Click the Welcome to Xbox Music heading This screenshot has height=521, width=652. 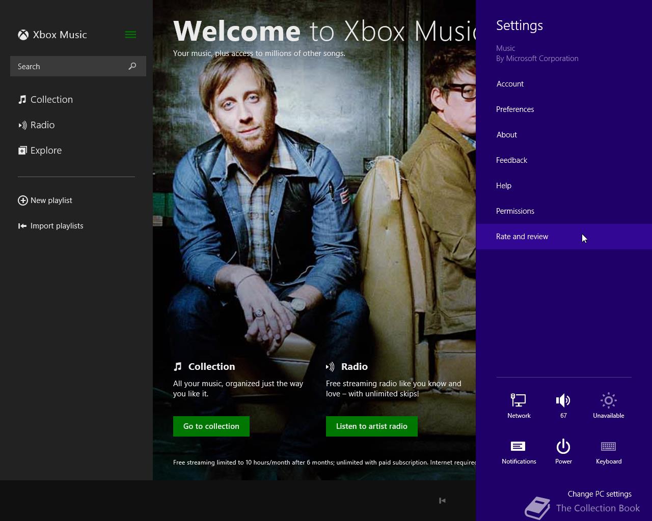pos(324,31)
